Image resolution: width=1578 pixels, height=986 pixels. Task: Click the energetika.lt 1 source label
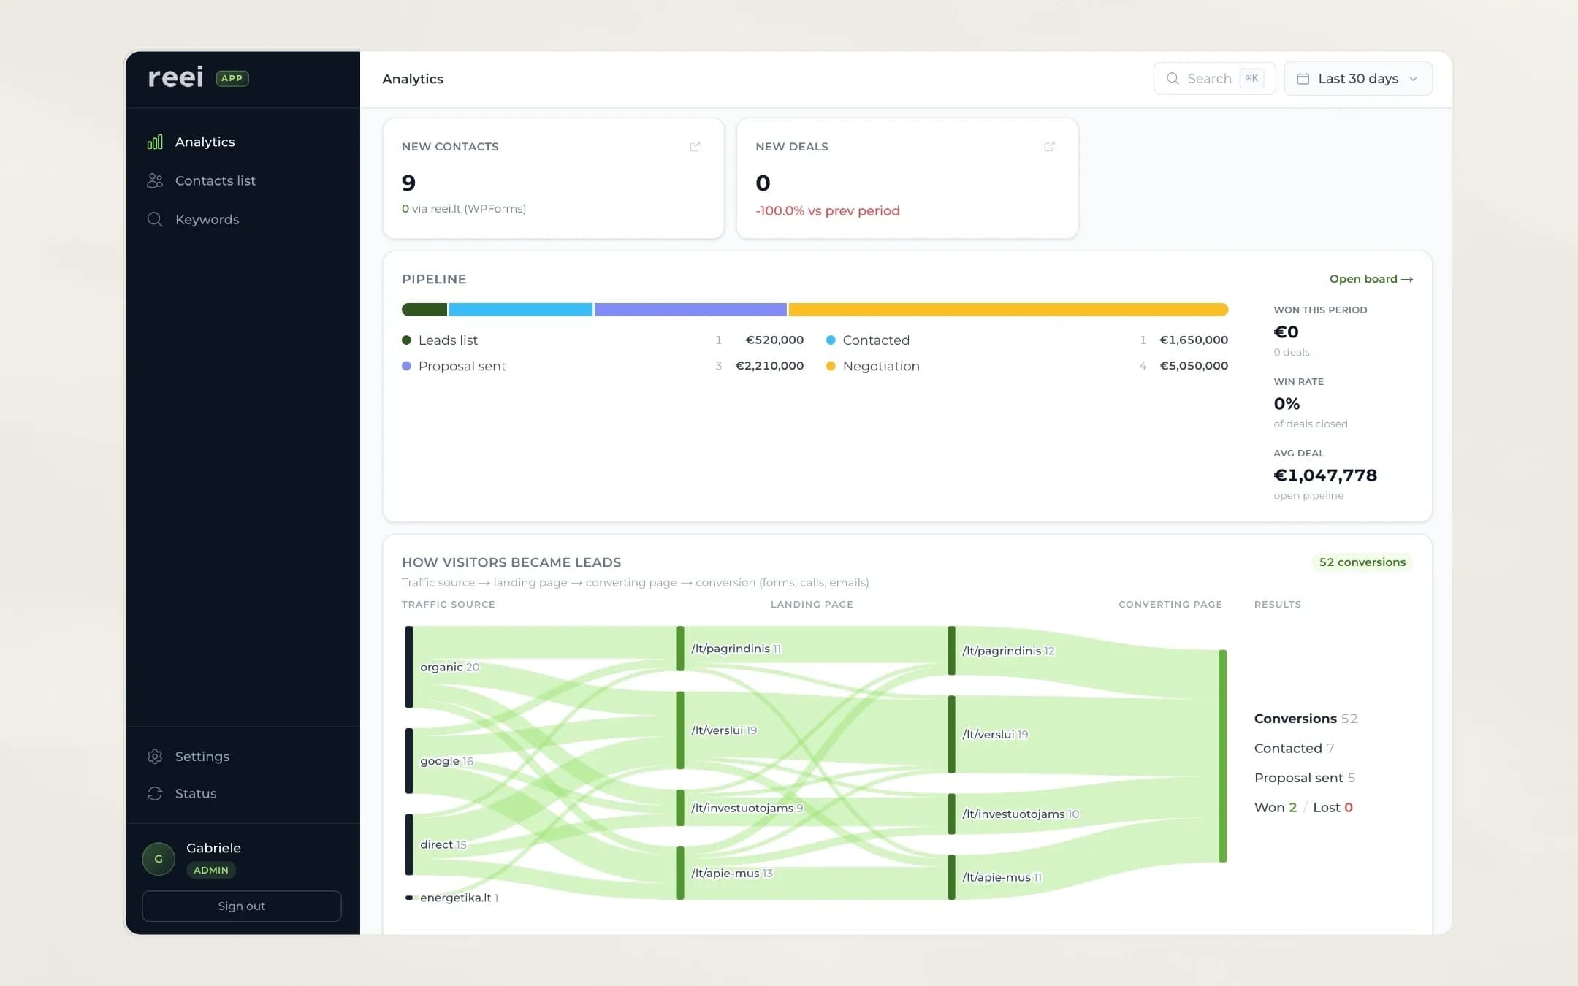[x=459, y=898]
